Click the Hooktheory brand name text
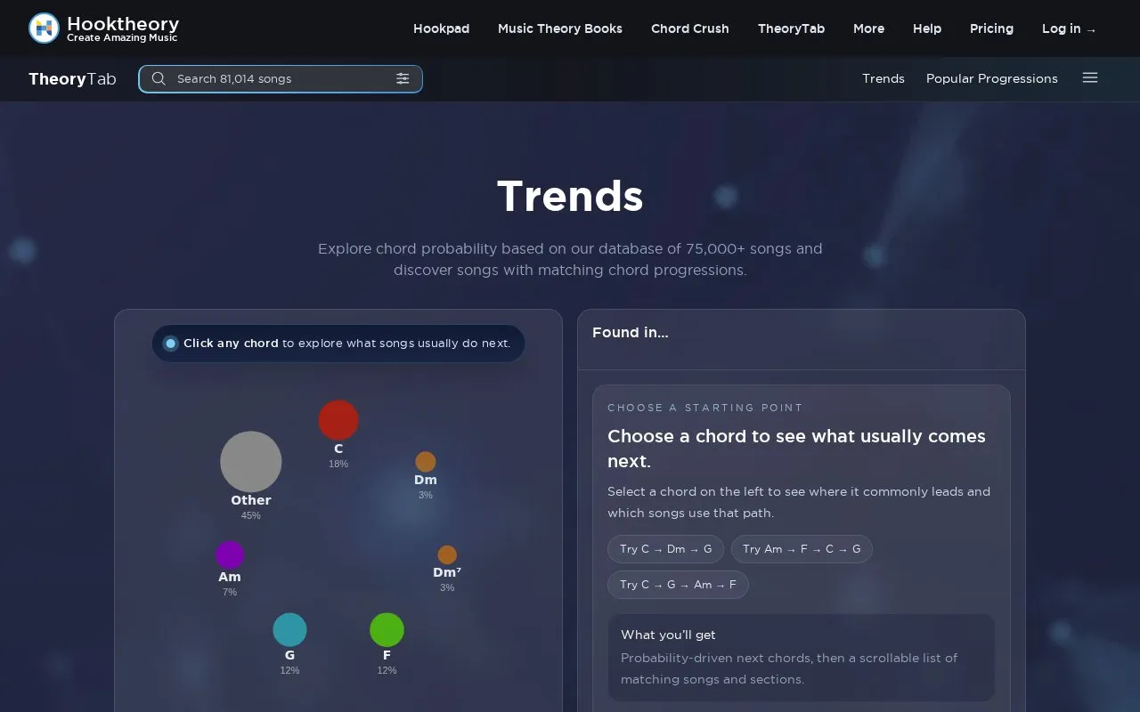1140x712 pixels. coord(123,24)
